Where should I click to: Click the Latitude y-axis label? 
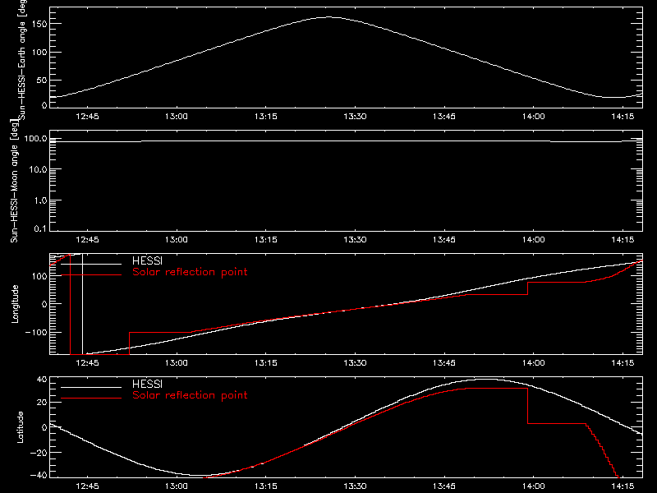pos(20,426)
